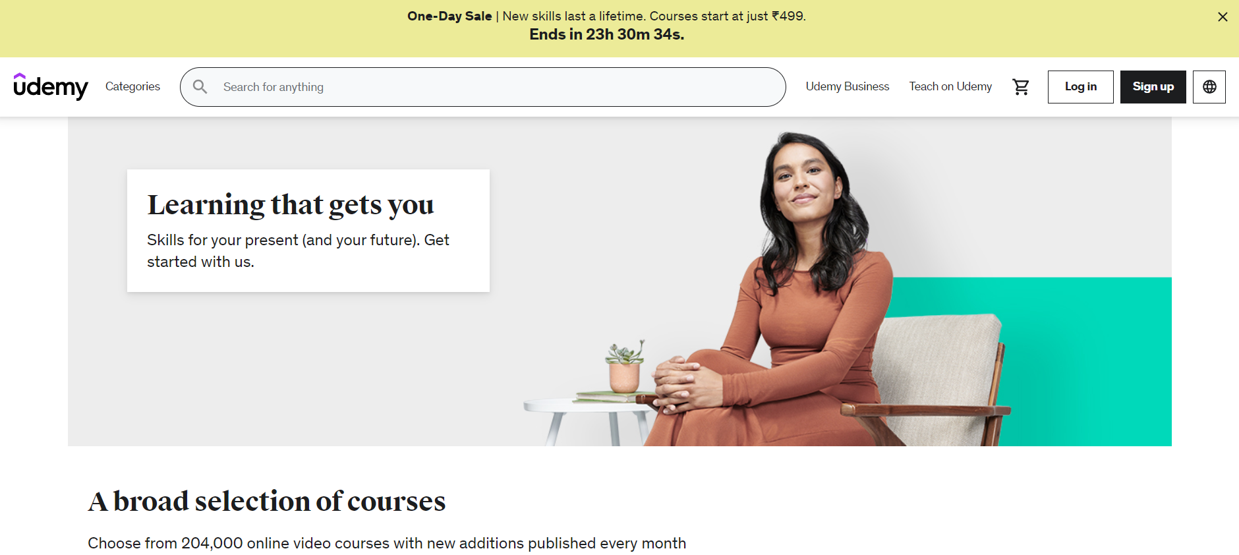Click the 'A broad selection of courses' heading
The height and width of the screenshot is (555, 1239).
pos(267,502)
